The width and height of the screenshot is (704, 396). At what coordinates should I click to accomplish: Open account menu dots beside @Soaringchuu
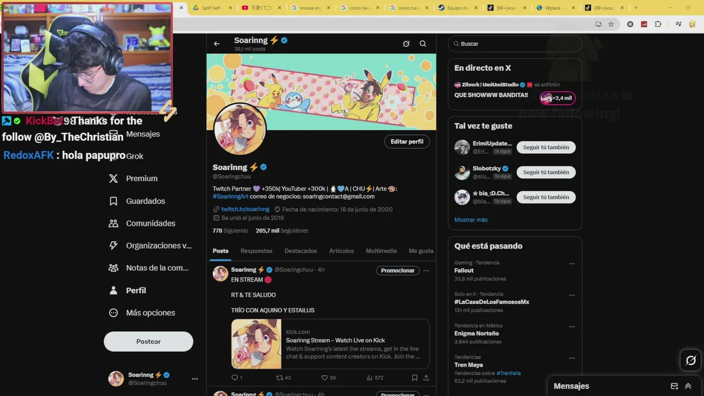click(x=195, y=379)
